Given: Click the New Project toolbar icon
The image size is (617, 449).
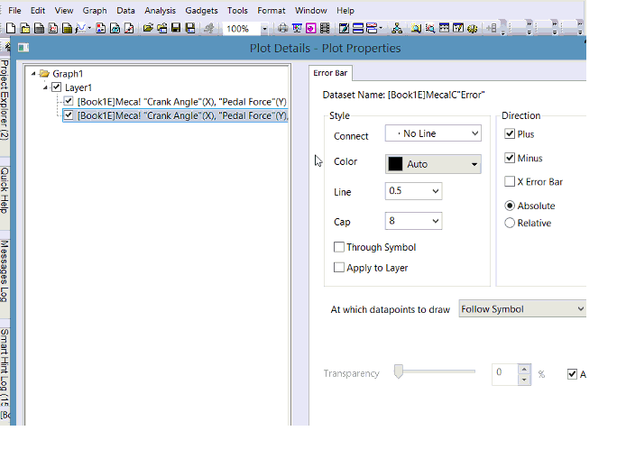Looking at the screenshot, I should 11,28.
